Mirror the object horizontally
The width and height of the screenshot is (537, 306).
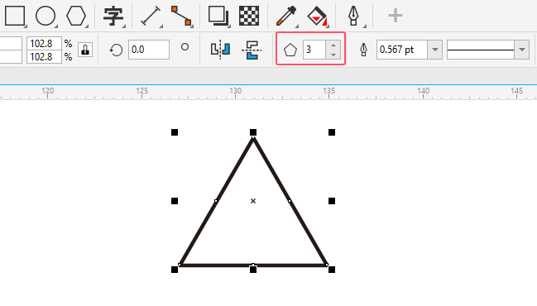pos(220,50)
